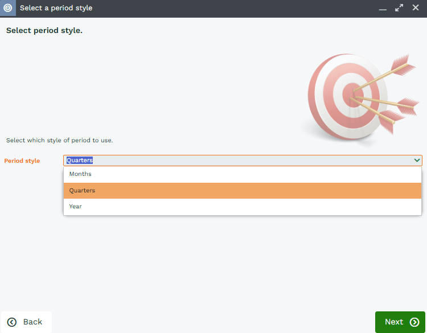427x333 pixels.
Task: Select the highlighted Quarters option
Action: (x=82, y=191)
